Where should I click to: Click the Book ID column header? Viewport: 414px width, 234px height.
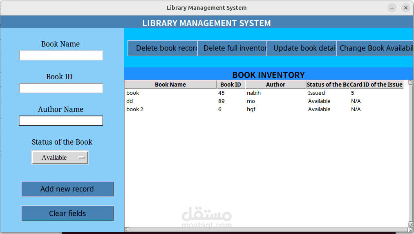(x=231, y=85)
